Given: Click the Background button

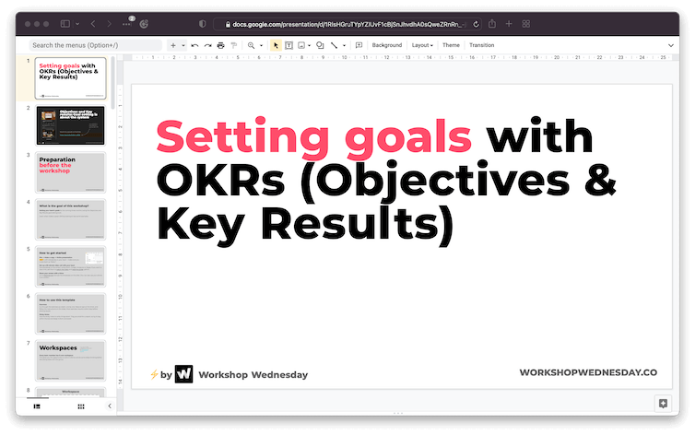Looking at the screenshot, I should pos(387,45).
